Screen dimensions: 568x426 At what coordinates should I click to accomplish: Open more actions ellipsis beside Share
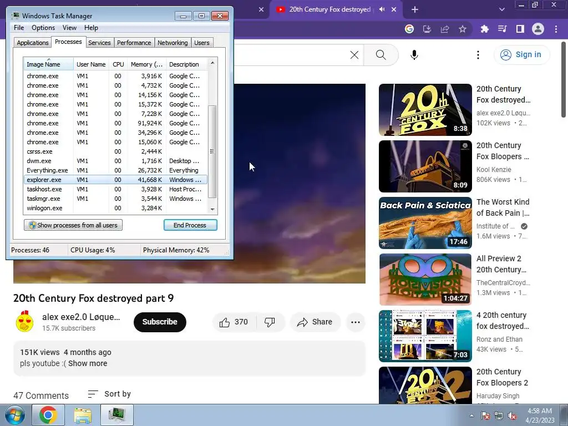[x=356, y=322]
